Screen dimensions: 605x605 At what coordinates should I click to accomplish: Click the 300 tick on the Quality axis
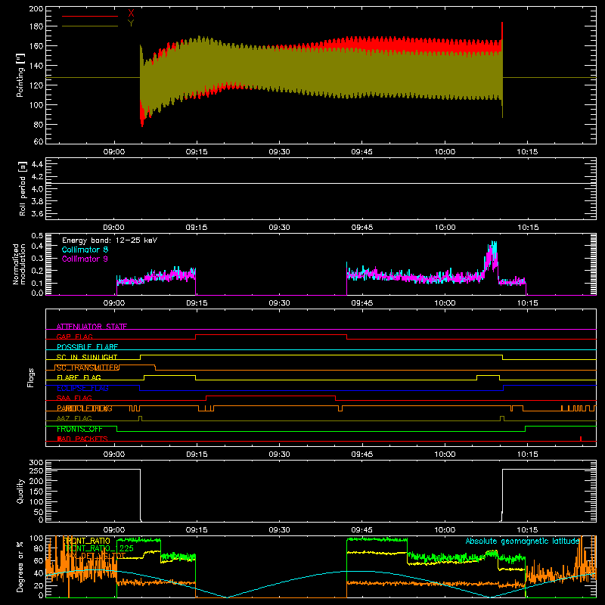36,463
